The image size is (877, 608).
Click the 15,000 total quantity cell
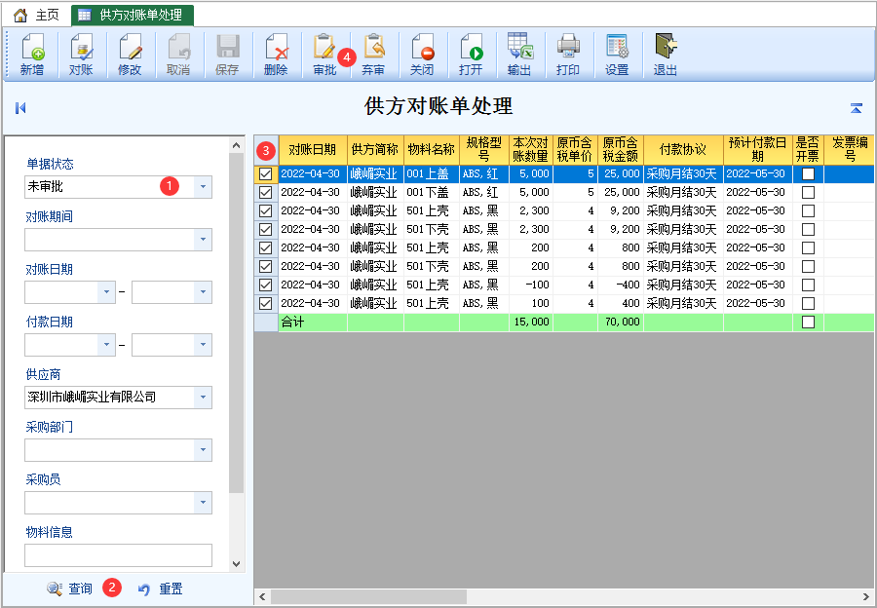(531, 322)
